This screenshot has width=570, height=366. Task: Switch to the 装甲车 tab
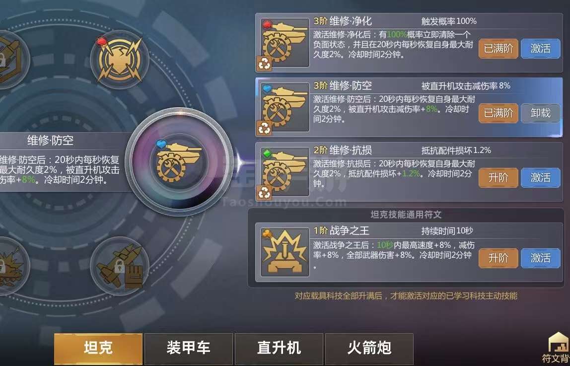point(188,348)
